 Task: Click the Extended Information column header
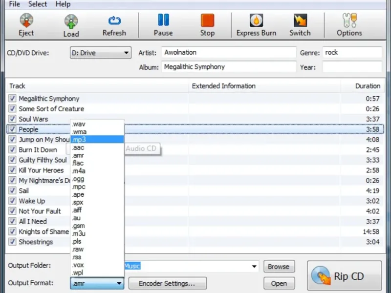265,86
